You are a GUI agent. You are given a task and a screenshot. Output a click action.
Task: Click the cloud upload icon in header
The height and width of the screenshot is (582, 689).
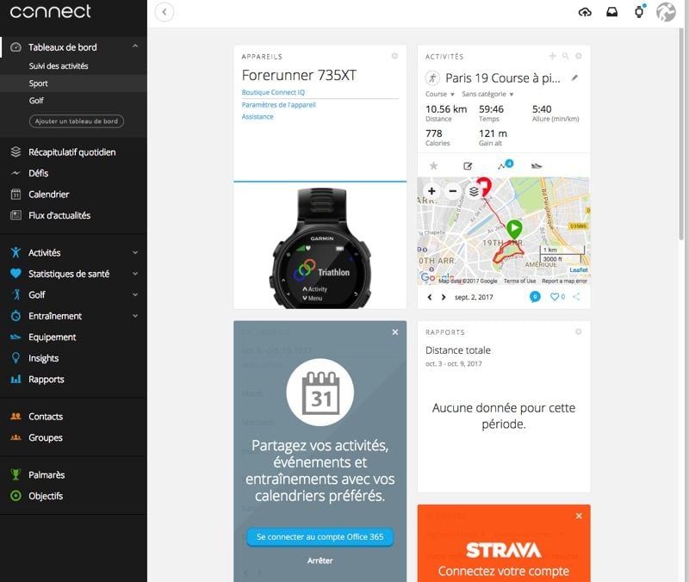[x=585, y=12]
